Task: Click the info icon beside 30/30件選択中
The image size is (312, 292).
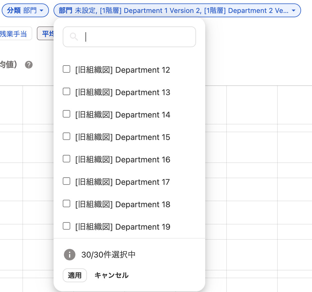Action: 70,254
